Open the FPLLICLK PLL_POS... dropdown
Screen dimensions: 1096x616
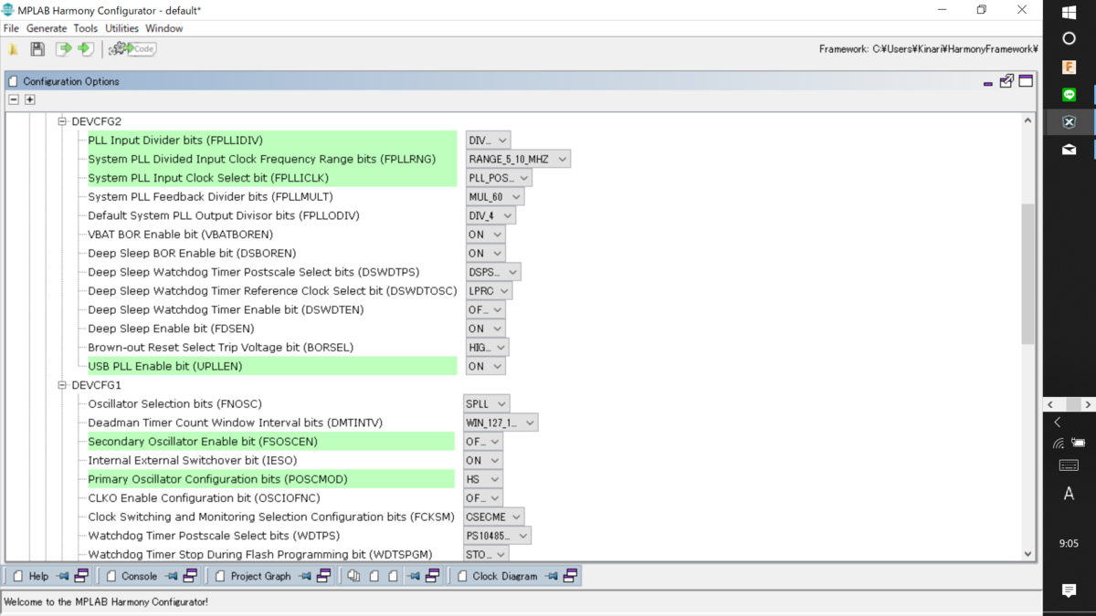[499, 178]
